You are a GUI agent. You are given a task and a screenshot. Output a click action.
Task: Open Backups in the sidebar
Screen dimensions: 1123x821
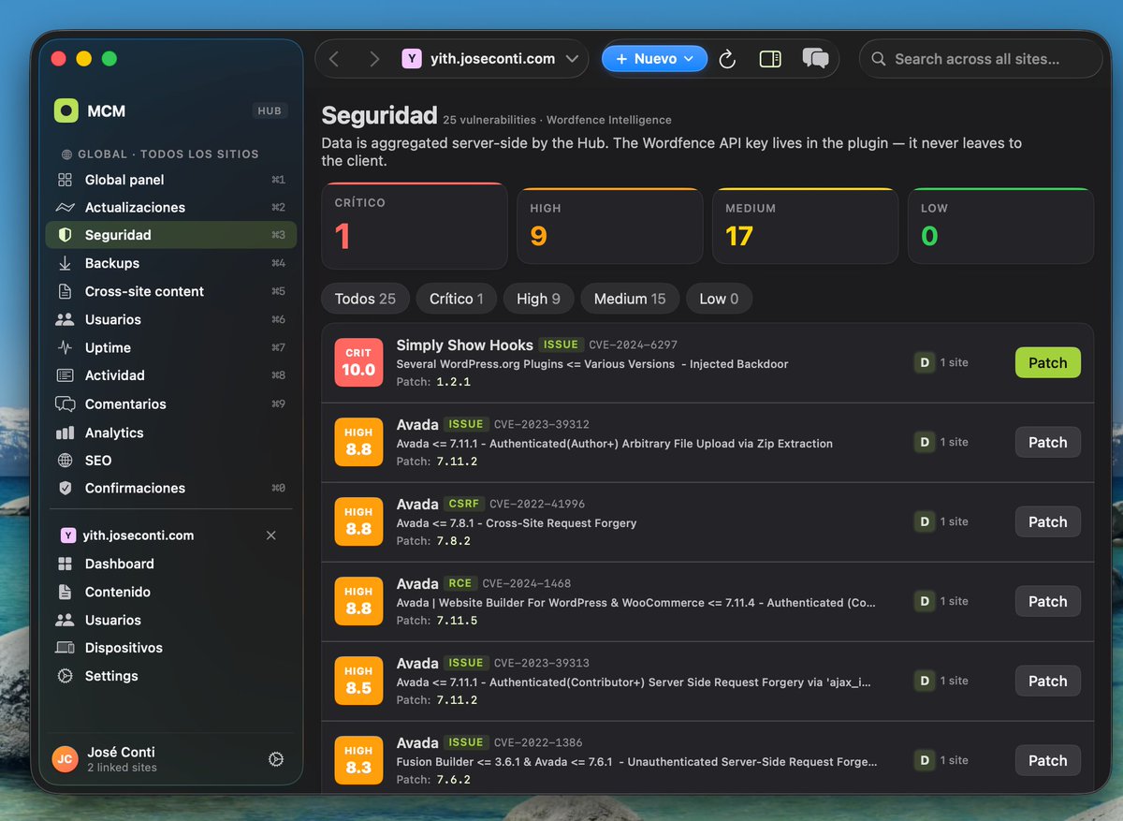pyautogui.click(x=170, y=263)
